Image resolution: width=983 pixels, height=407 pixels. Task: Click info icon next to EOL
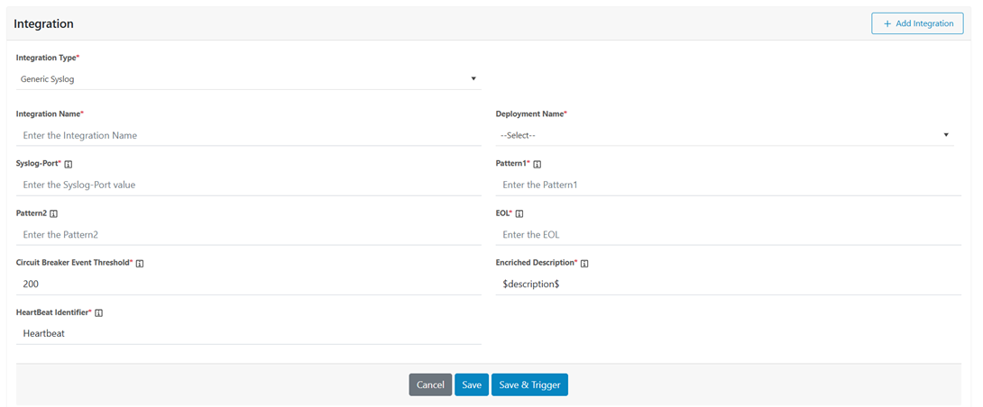pos(519,213)
